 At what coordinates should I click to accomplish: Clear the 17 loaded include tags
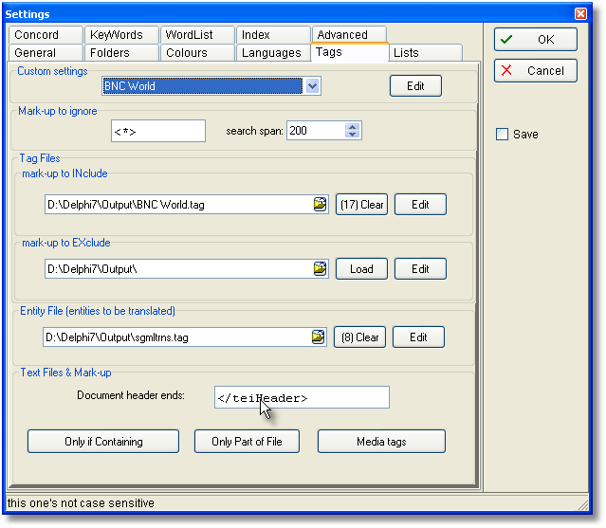pyautogui.click(x=361, y=204)
